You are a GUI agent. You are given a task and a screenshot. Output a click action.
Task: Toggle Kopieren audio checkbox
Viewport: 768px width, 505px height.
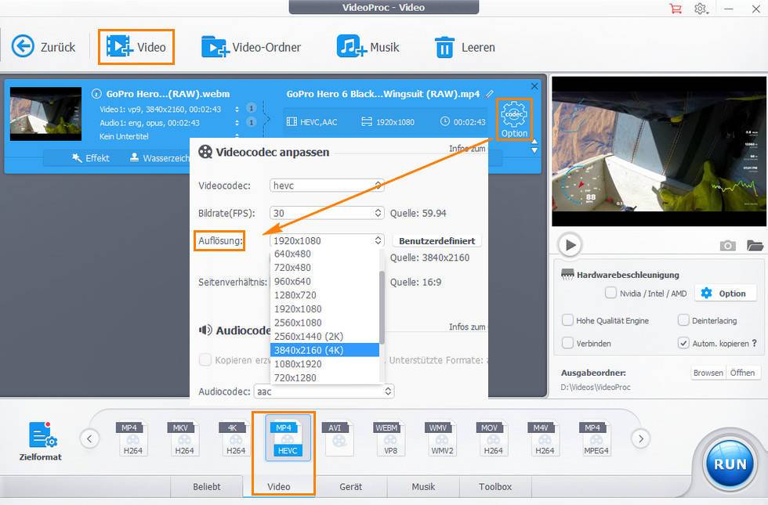click(x=205, y=359)
